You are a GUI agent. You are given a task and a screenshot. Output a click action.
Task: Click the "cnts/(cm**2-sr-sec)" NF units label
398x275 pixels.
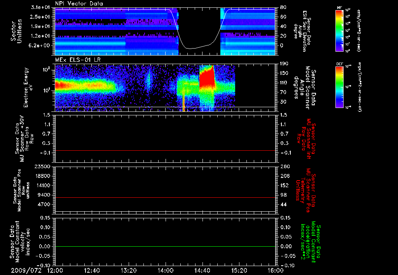tap(359, 31)
